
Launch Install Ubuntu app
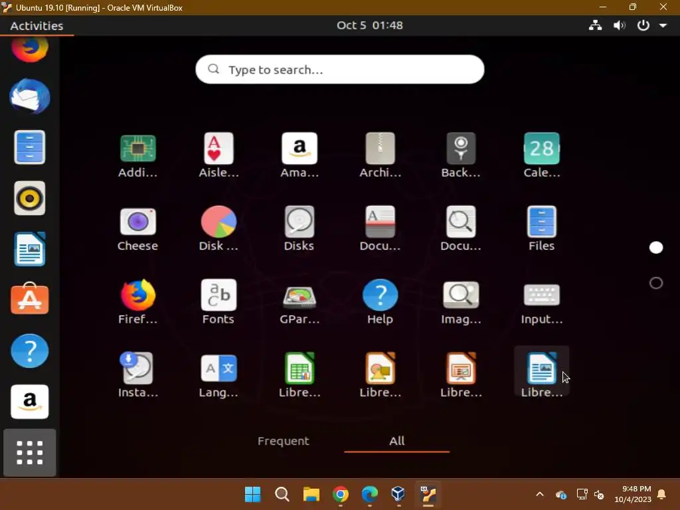[x=138, y=375]
